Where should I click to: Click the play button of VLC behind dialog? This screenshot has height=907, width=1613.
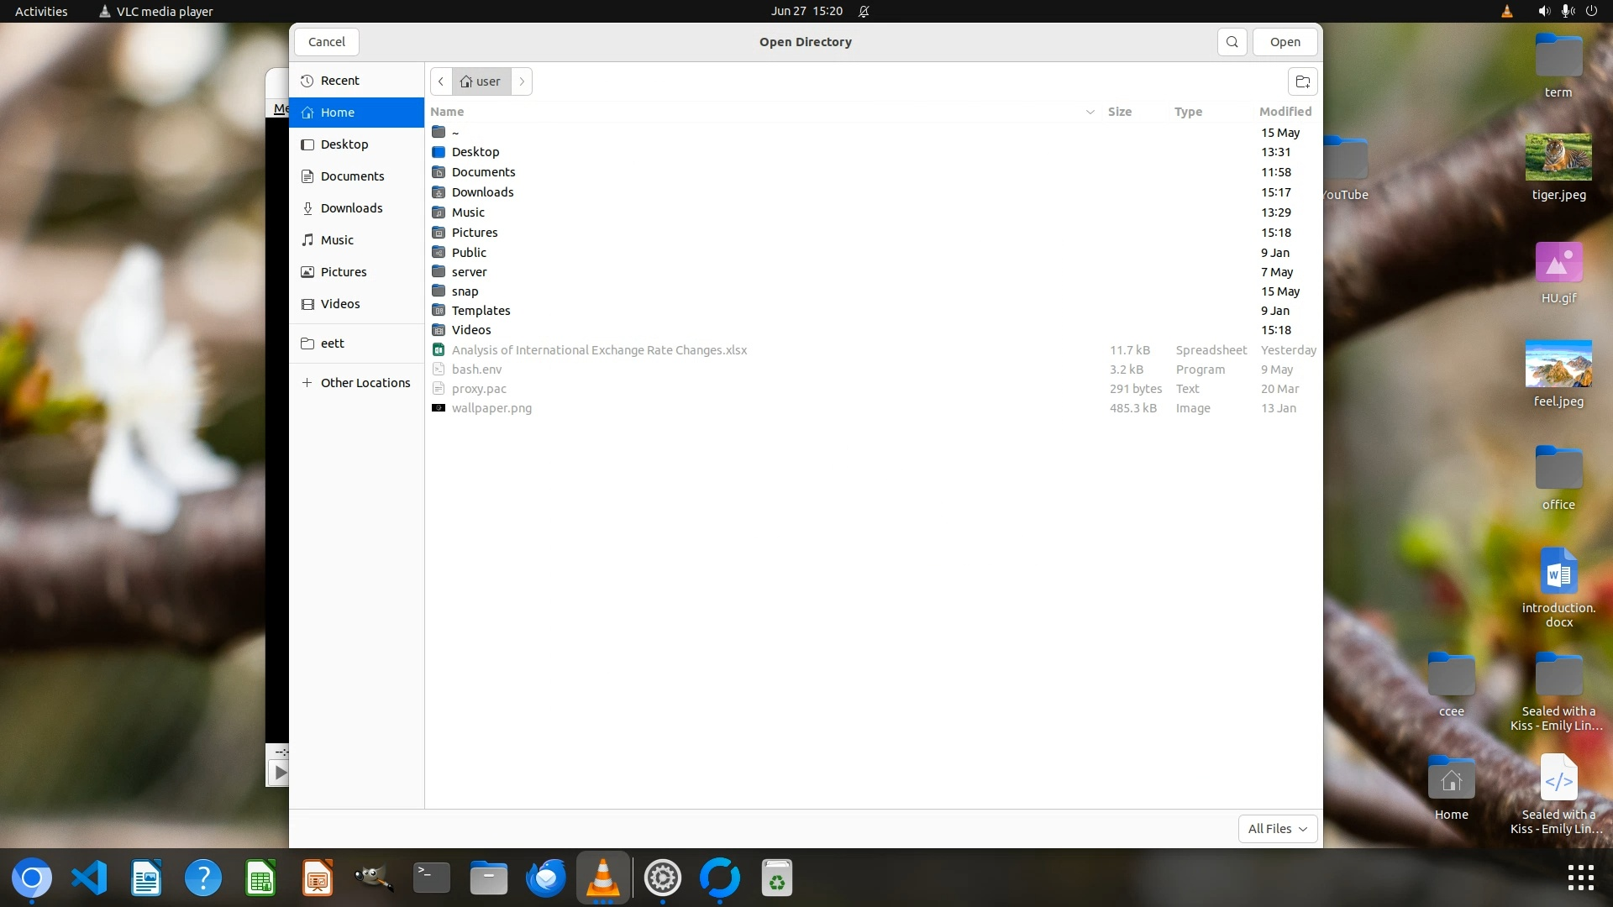click(x=279, y=772)
